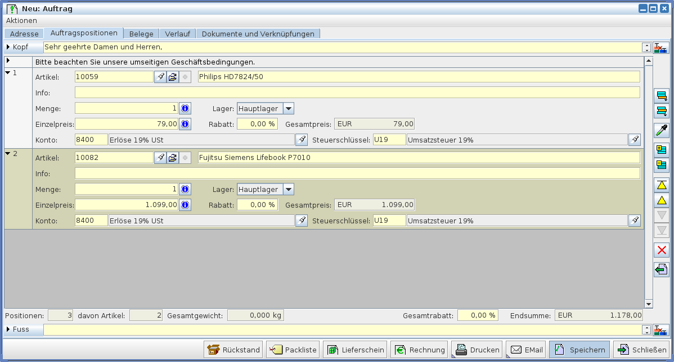The height and width of the screenshot is (362, 674).
Task: Search tax key for position 1
Action: 635,140
